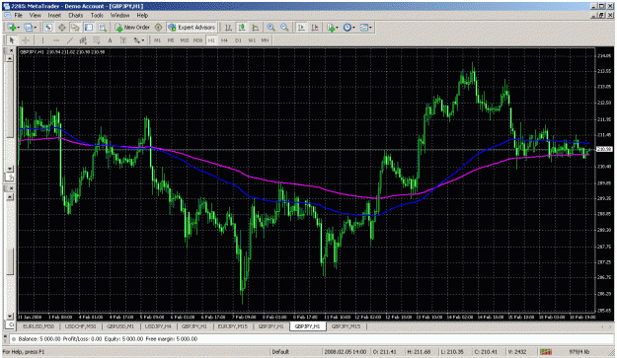Image resolution: width=617 pixels, height=358 pixels.
Task: Select the Fibonacci Retracement tool
Action: click(x=96, y=40)
